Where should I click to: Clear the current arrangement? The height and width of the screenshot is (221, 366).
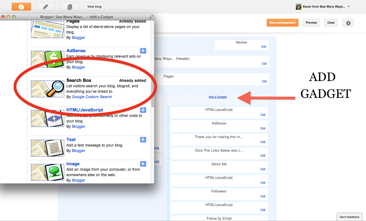pos(331,23)
